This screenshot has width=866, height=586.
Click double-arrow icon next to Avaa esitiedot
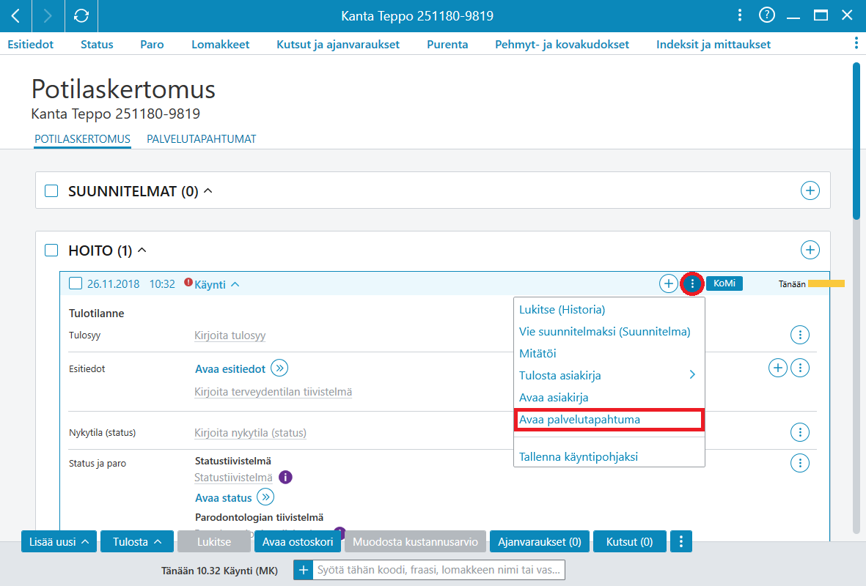tap(279, 368)
